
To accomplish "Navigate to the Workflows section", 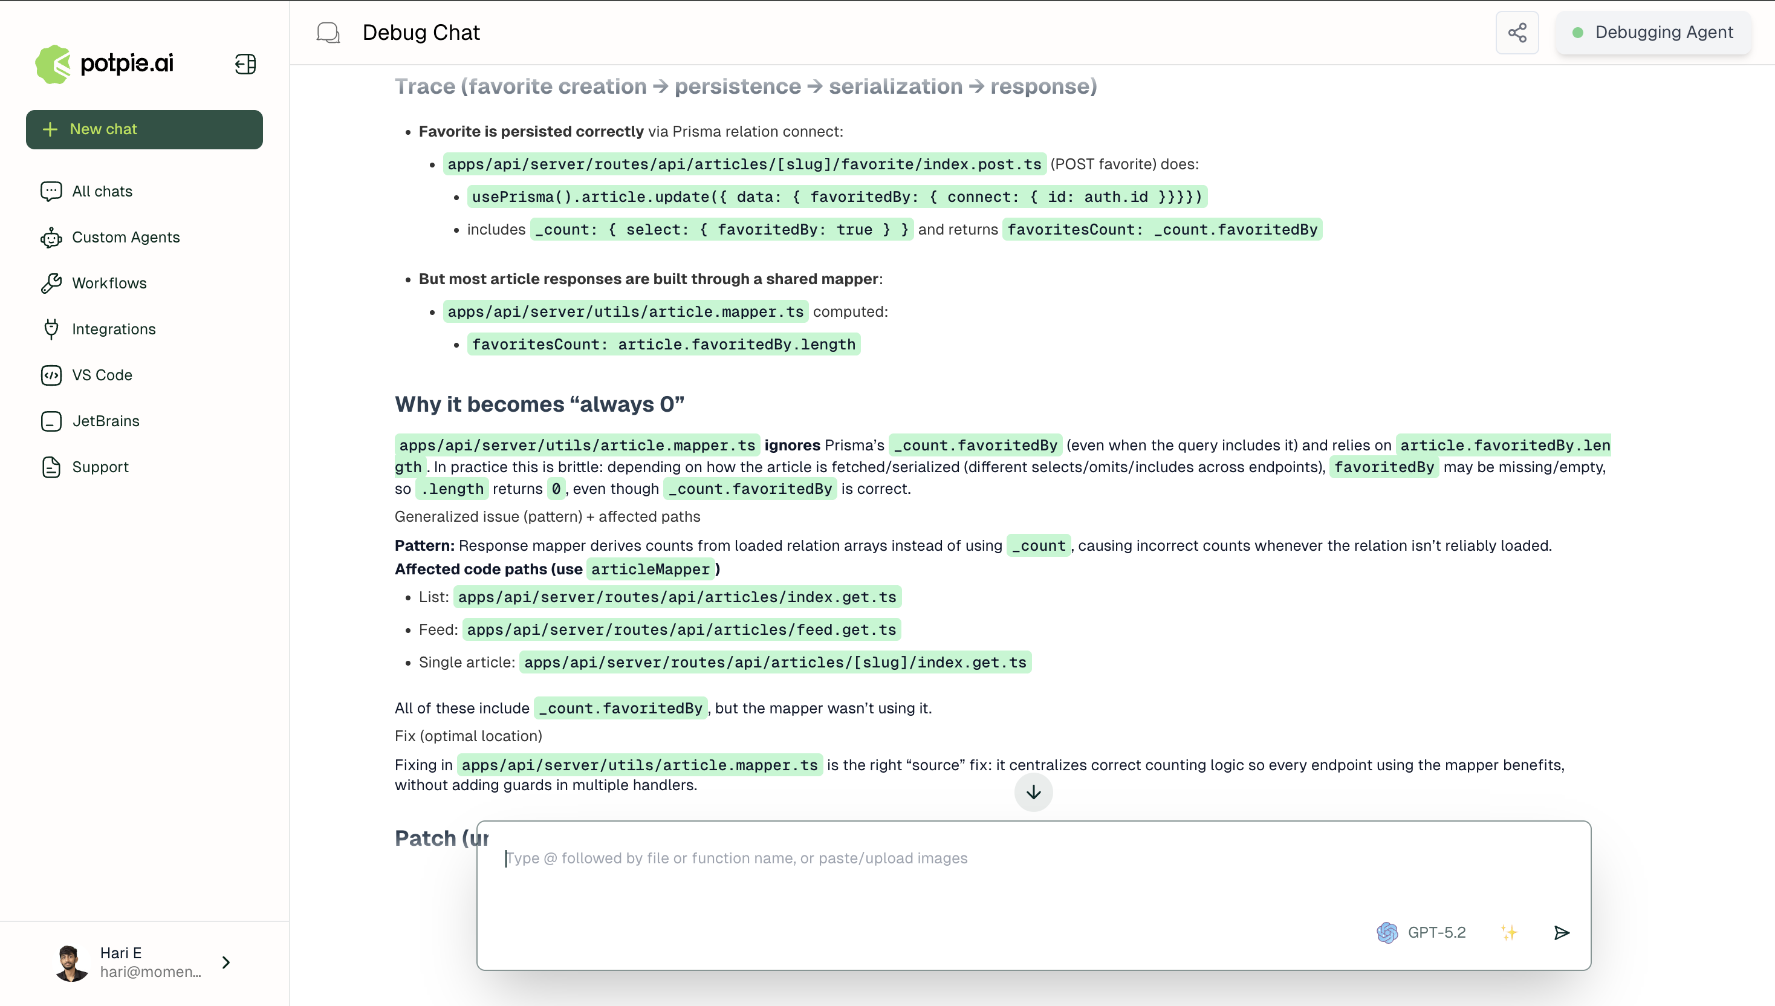I will click(109, 284).
